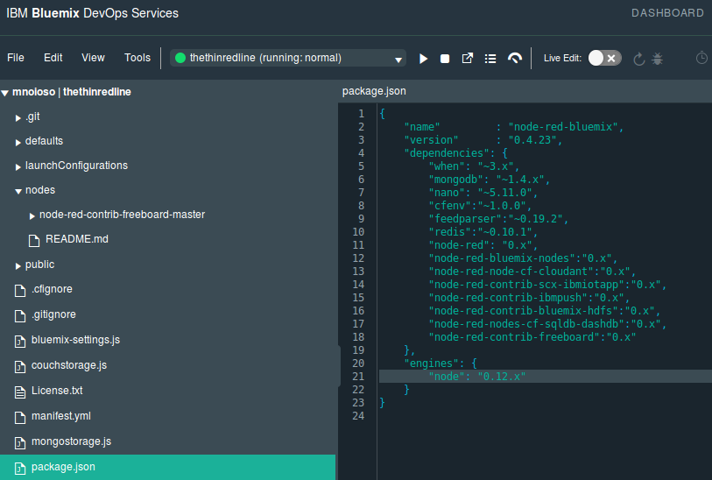
Task: Click the "0.4.23" version value
Action: click(532, 140)
